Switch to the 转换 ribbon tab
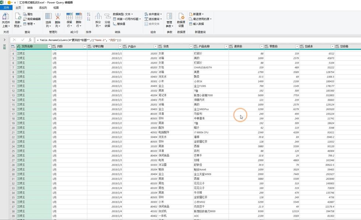This screenshot has width=361, height=220. click(30, 7)
